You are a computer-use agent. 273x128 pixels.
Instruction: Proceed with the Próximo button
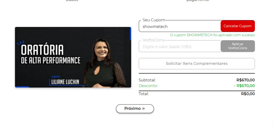click(x=135, y=109)
